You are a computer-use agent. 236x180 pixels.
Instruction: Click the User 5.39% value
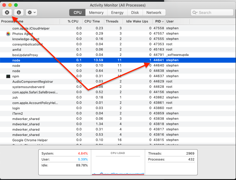[83, 159]
